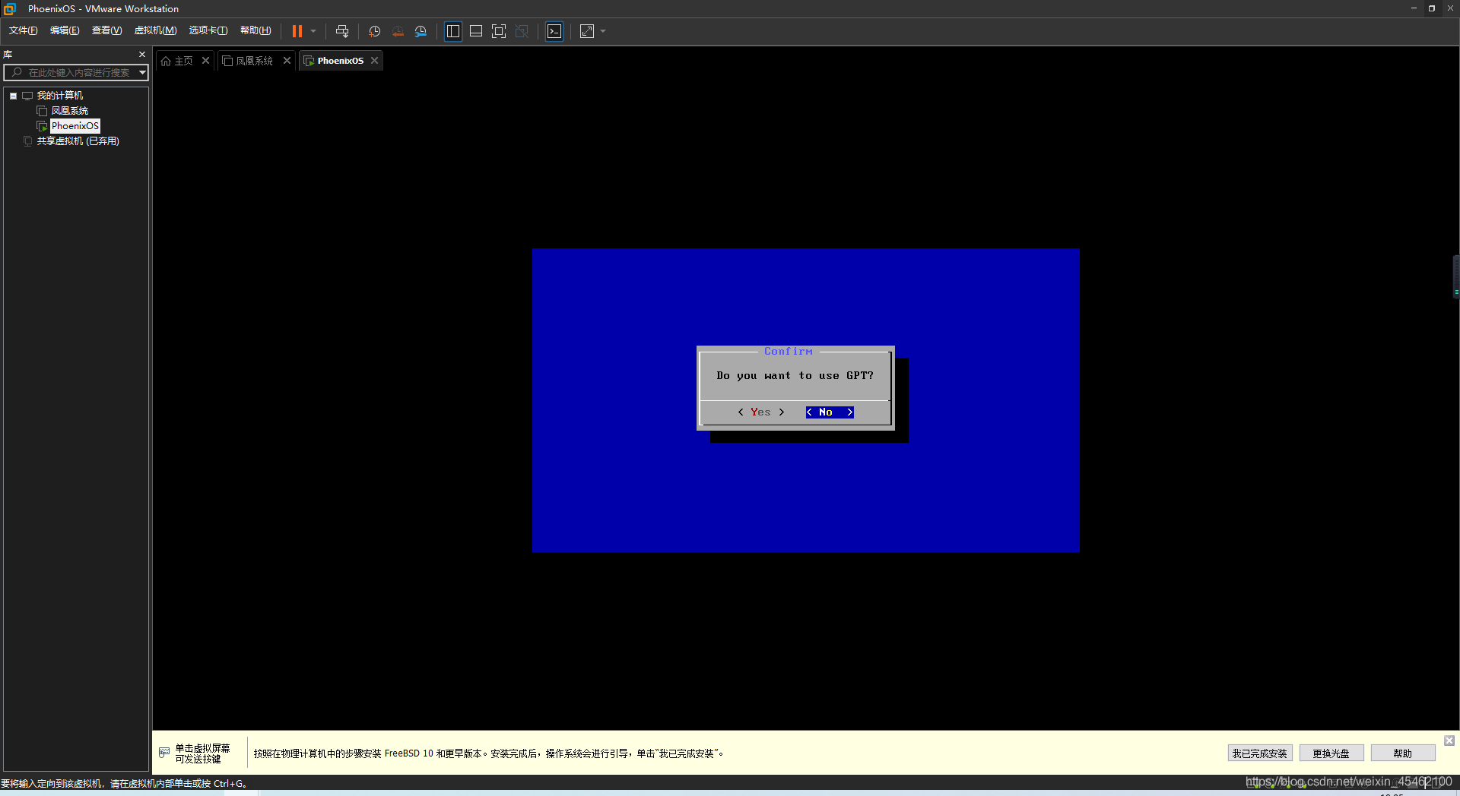Screen dimensions: 1460x796
Task: Close the yellow installation hint bar
Action: (x=1449, y=741)
